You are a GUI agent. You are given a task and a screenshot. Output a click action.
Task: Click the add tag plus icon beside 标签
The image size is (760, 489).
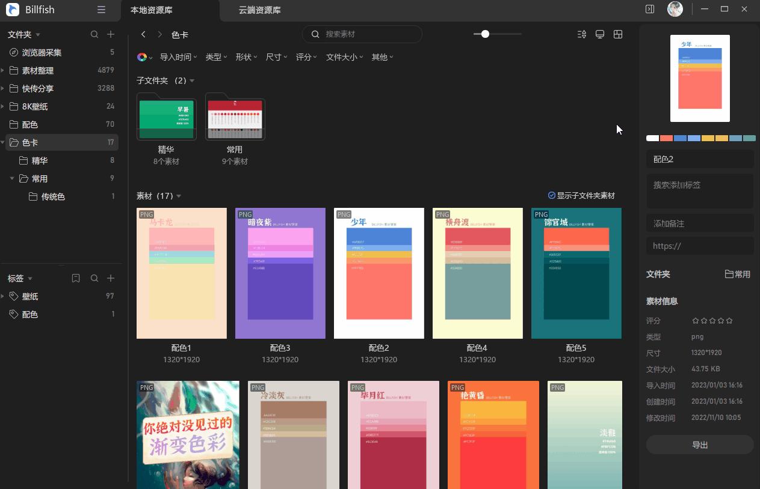(x=111, y=278)
